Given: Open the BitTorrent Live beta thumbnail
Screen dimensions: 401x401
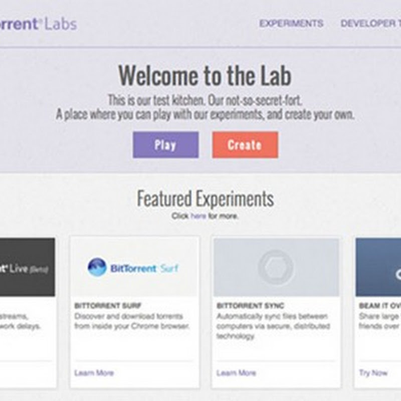Looking at the screenshot, I should pyautogui.click(x=28, y=267).
